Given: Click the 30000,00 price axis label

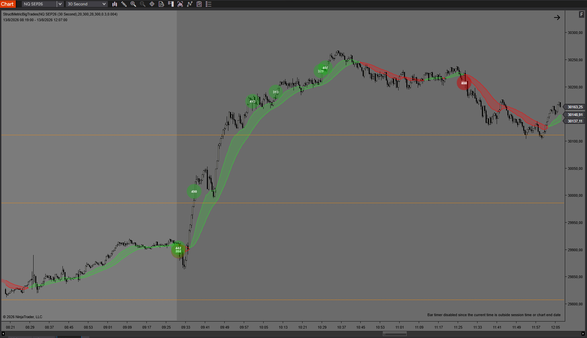Looking at the screenshot, I should point(575,195).
